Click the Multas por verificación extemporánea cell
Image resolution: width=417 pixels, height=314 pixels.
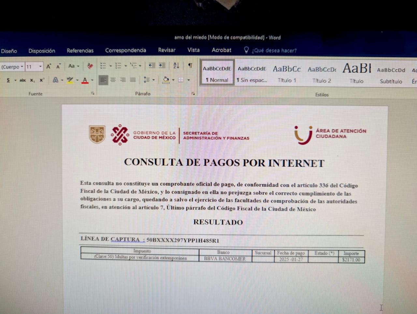pyautogui.click(x=140, y=257)
